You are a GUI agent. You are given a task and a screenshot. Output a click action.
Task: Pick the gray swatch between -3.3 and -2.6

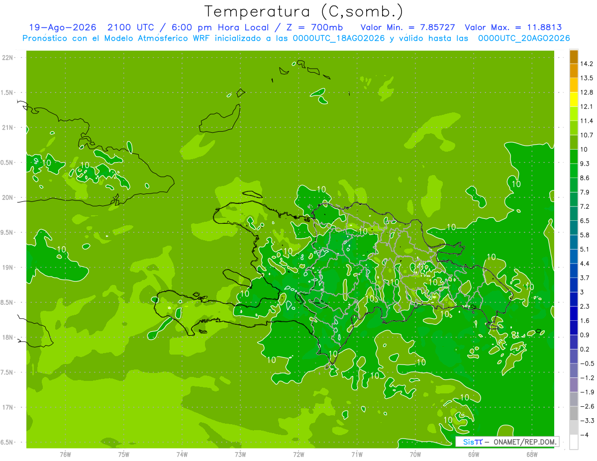tap(574, 413)
